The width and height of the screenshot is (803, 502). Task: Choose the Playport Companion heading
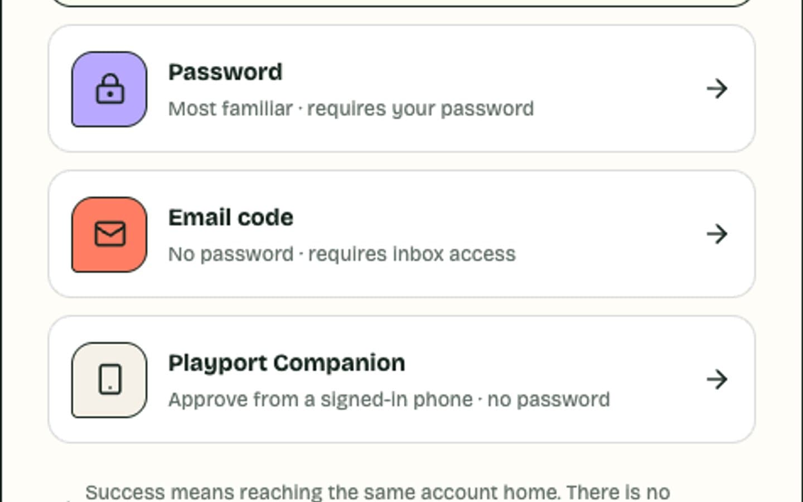click(x=287, y=364)
